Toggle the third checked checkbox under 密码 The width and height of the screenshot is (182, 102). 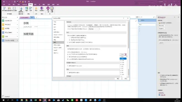click(x=68, y=59)
